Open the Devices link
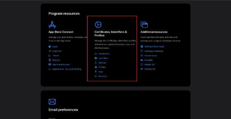Viewport: 231px width, 119px height. coord(102,63)
